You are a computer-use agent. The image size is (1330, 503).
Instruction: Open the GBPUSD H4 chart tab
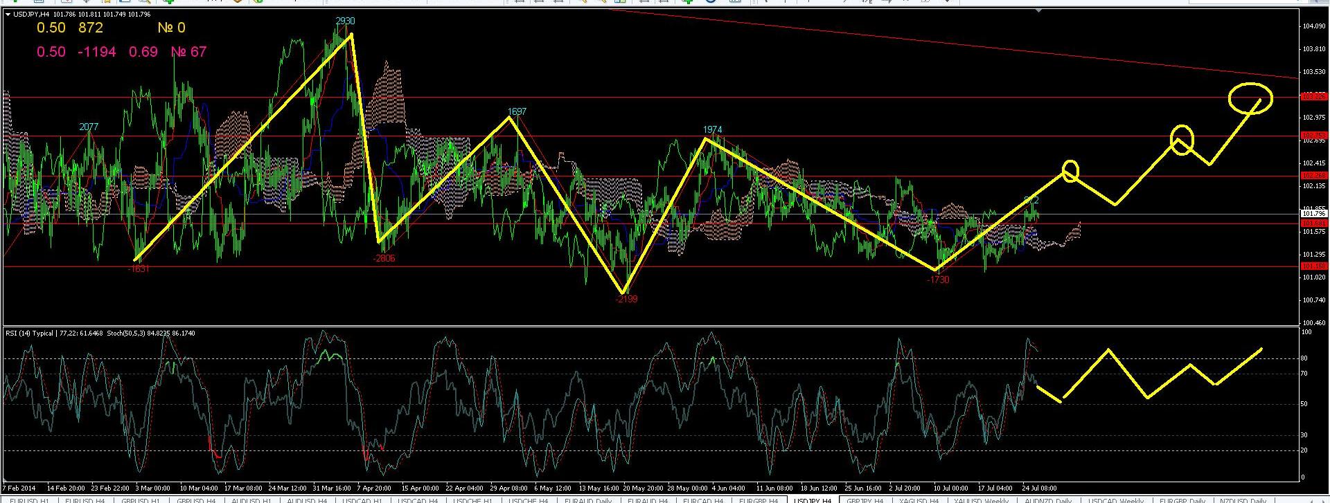pos(196,500)
